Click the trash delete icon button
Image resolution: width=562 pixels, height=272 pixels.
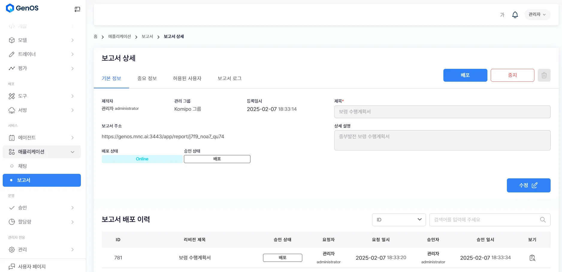coord(544,75)
